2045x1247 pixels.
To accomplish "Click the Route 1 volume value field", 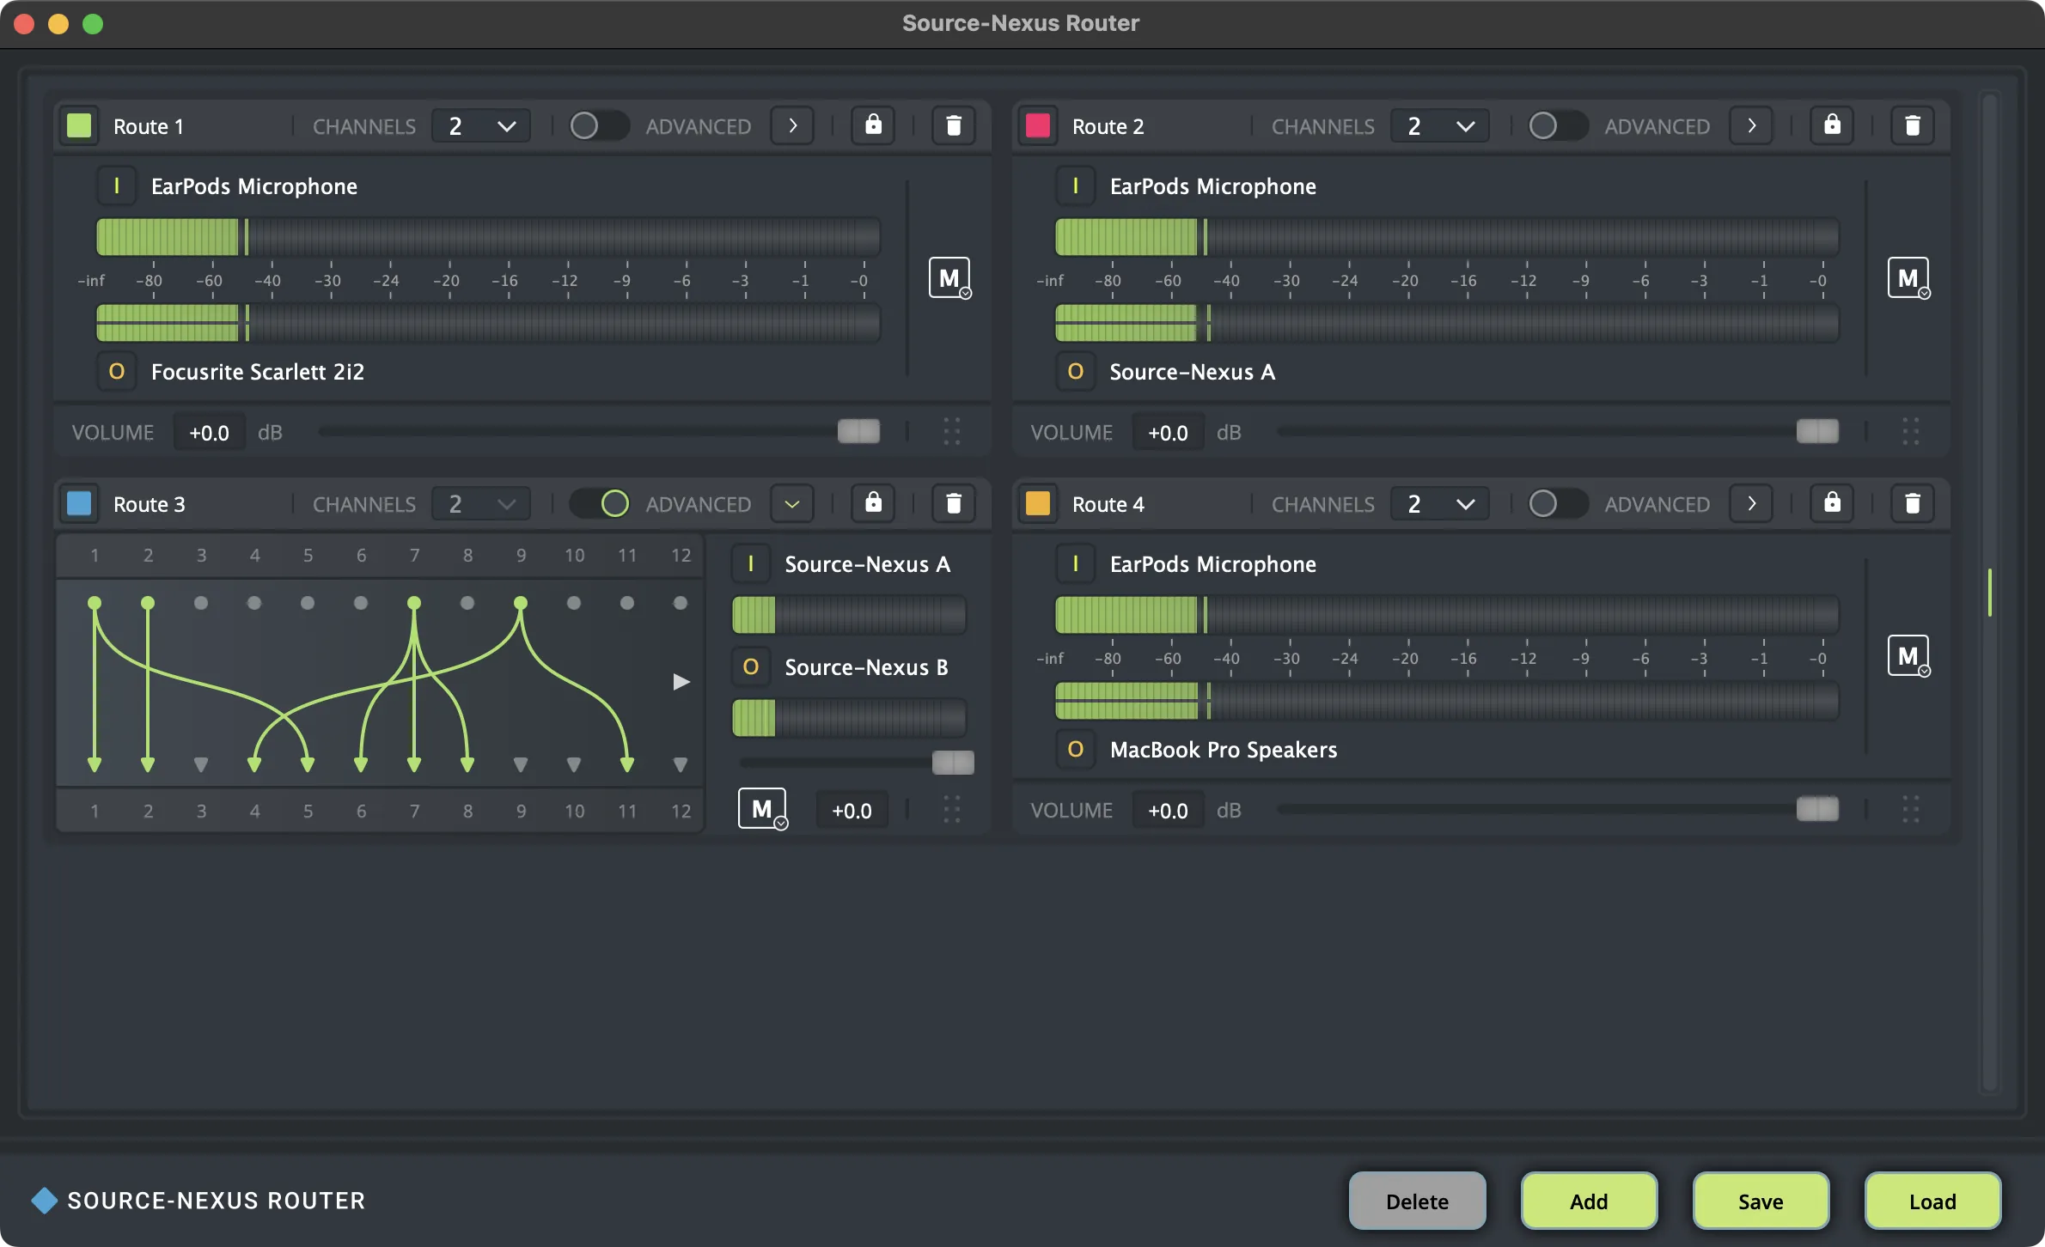I will (x=209, y=432).
